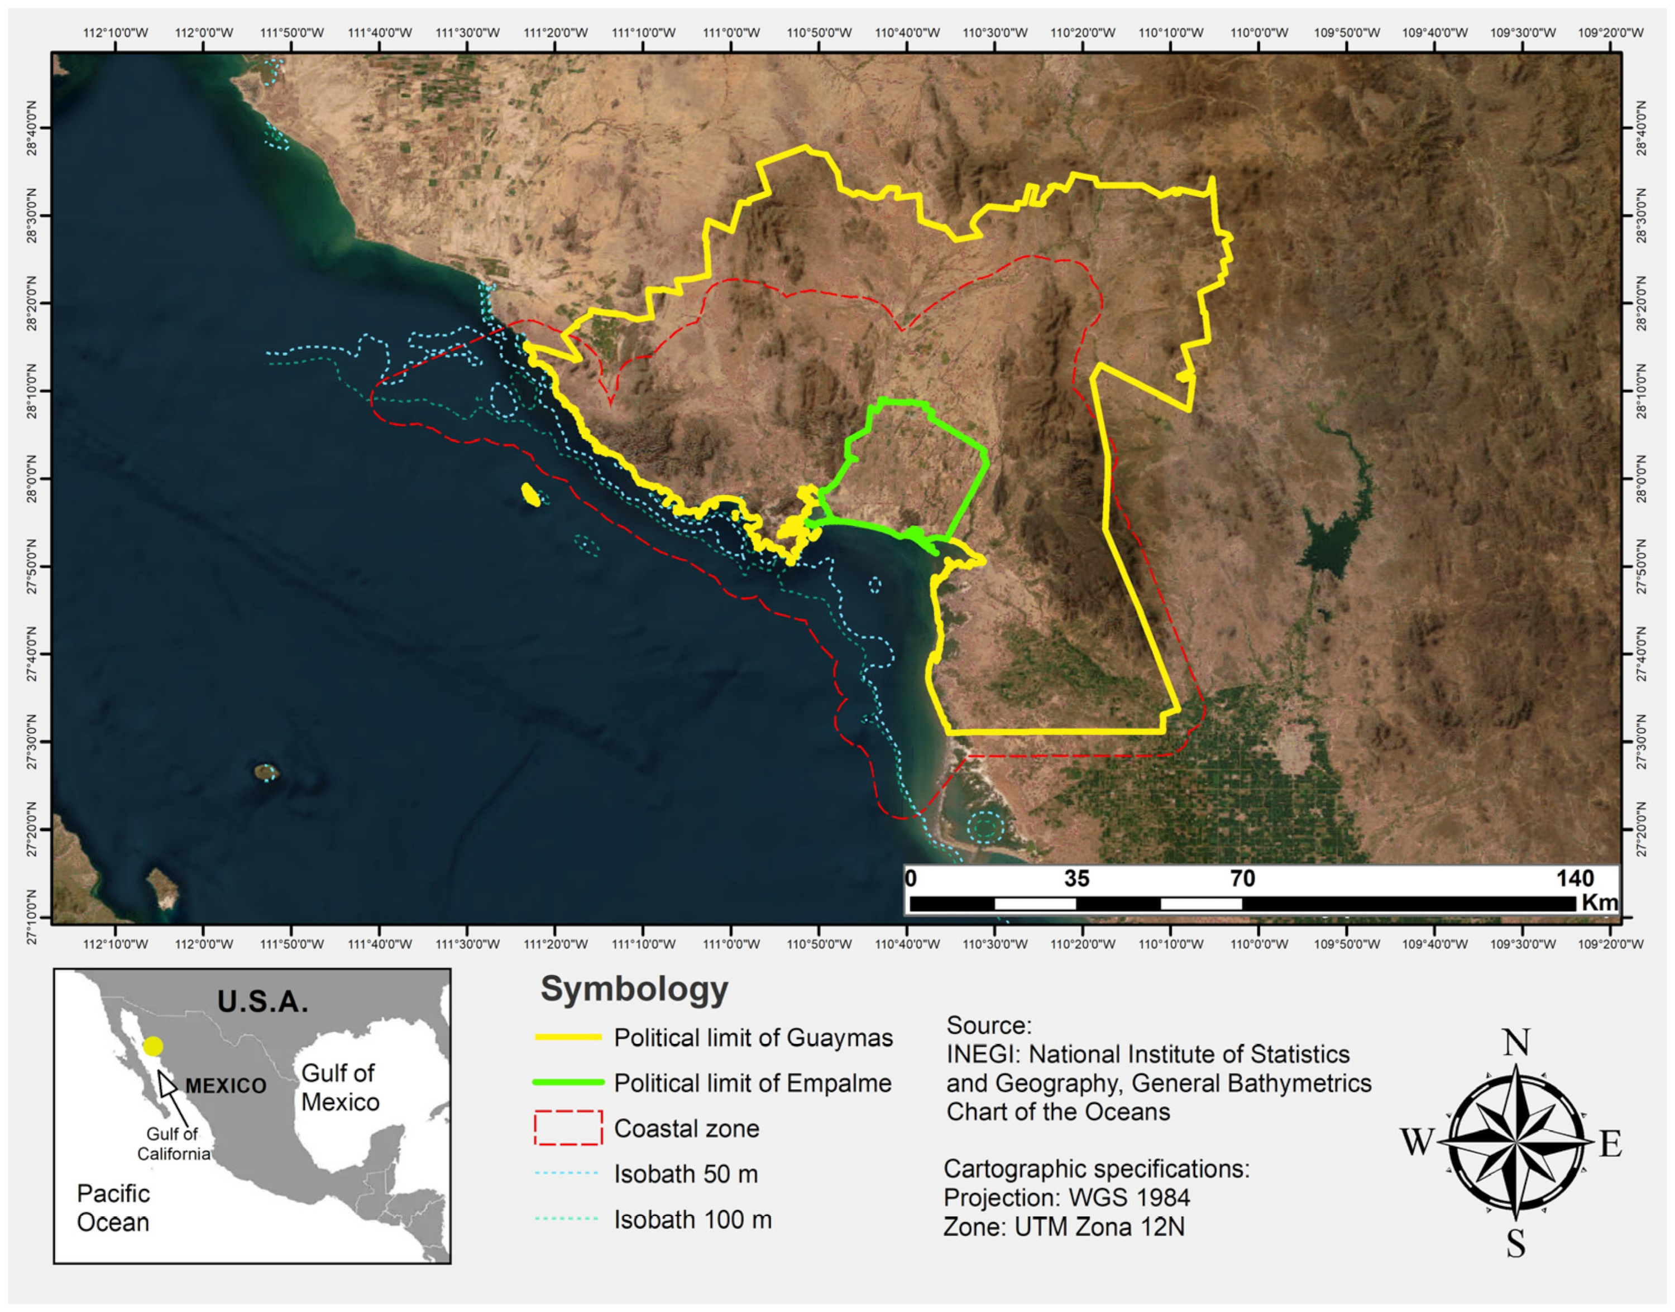Click the Isobath 50 m dotted line sample

566,1173
